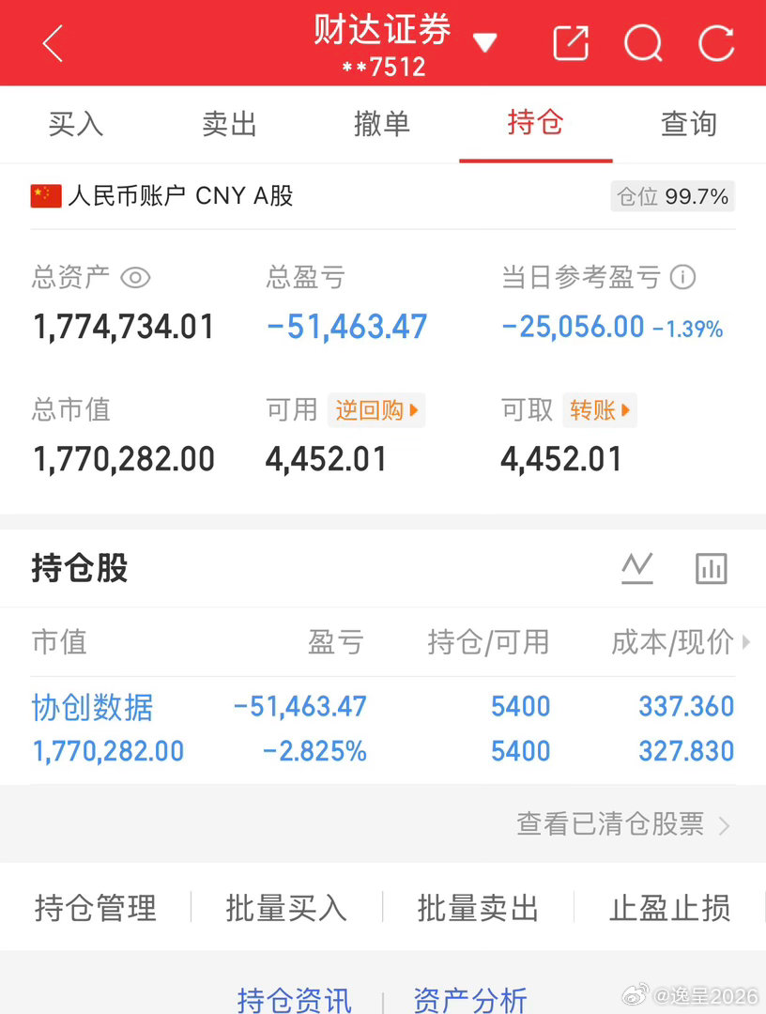
Task: Tap the China flag account icon
Action: [46, 196]
